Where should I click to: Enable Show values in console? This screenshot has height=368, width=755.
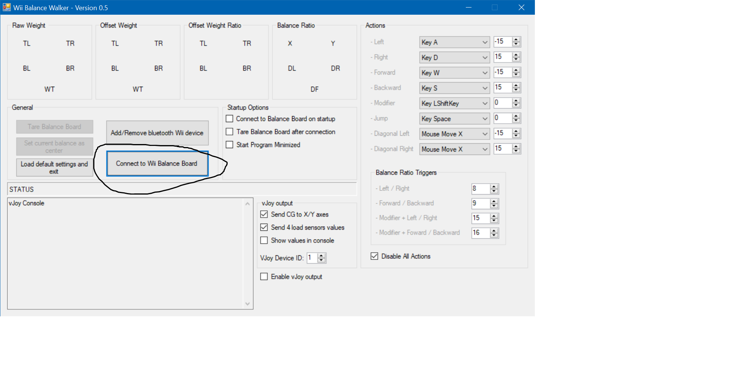[x=264, y=240]
